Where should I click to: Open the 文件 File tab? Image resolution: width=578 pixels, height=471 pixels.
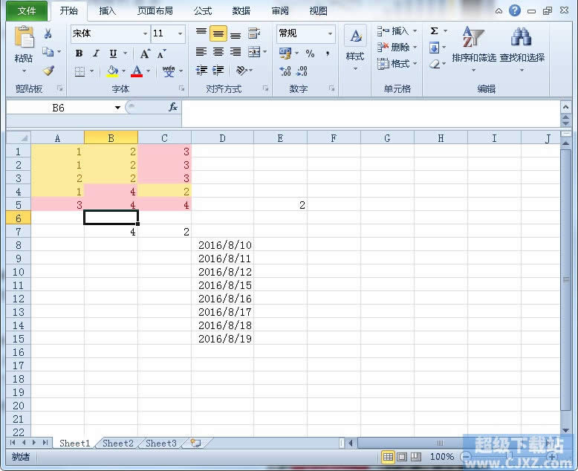pyautogui.click(x=27, y=11)
